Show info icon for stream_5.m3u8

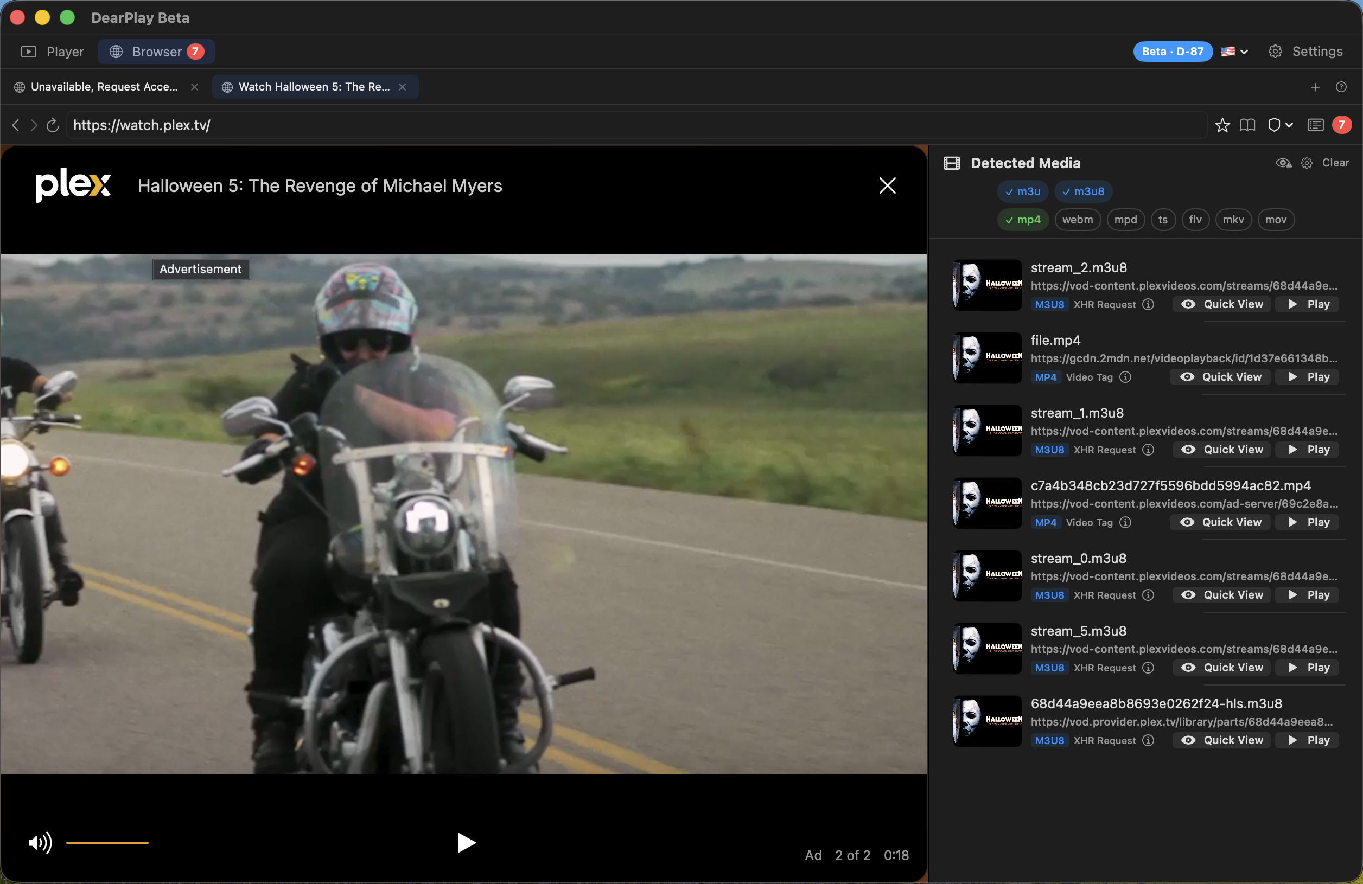pyautogui.click(x=1148, y=668)
